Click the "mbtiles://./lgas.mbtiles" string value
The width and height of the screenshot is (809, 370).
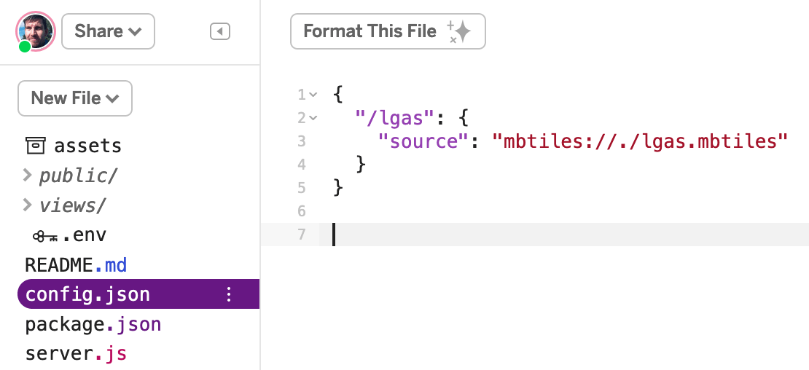coord(641,141)
